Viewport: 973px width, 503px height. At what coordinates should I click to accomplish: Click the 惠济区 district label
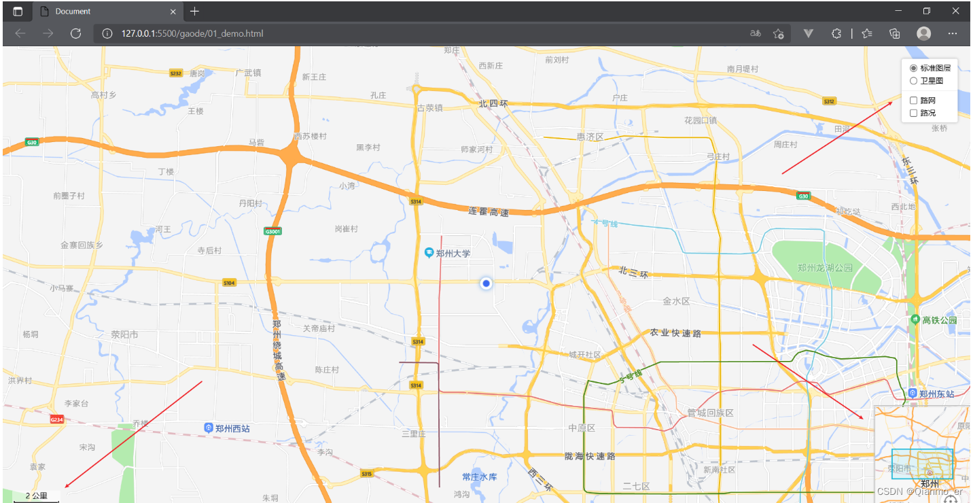coord(590,137)
